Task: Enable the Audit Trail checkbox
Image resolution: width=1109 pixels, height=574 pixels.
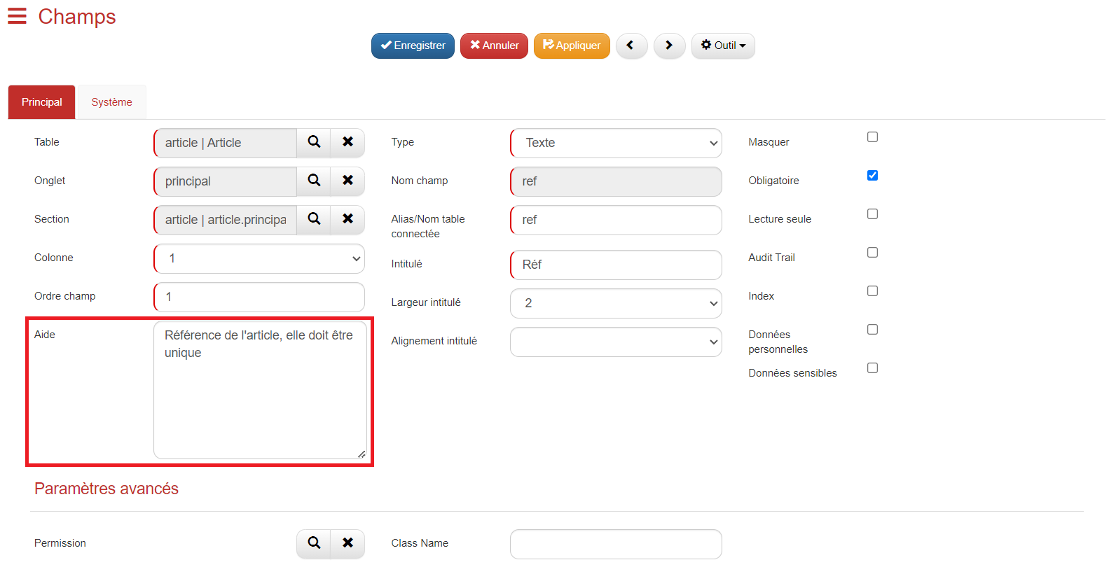Action: [x=872, y=253]
